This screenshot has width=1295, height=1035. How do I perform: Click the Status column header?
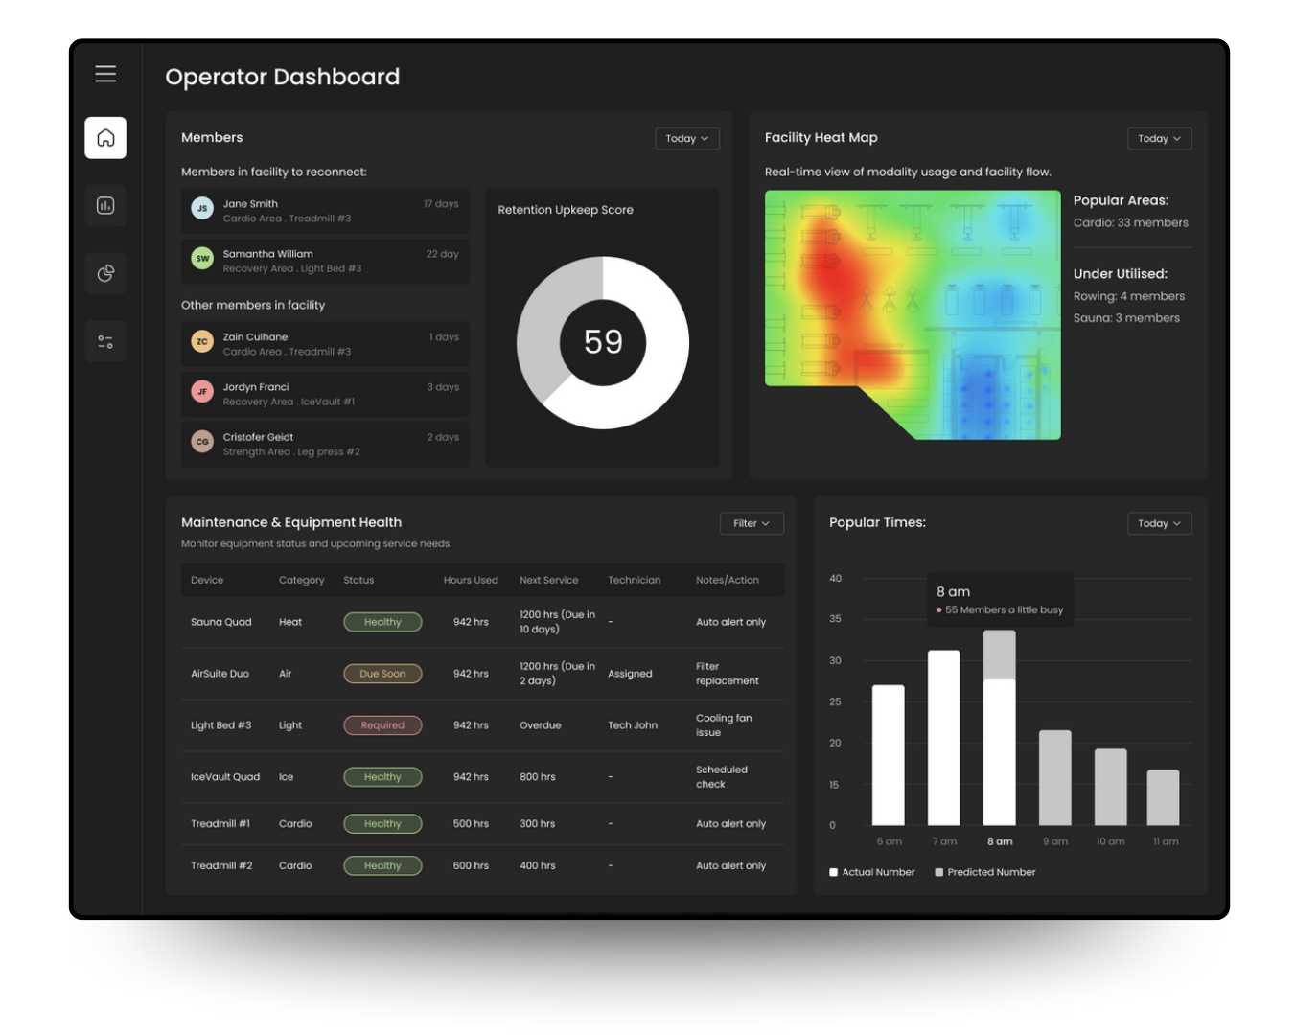[358, 580]
